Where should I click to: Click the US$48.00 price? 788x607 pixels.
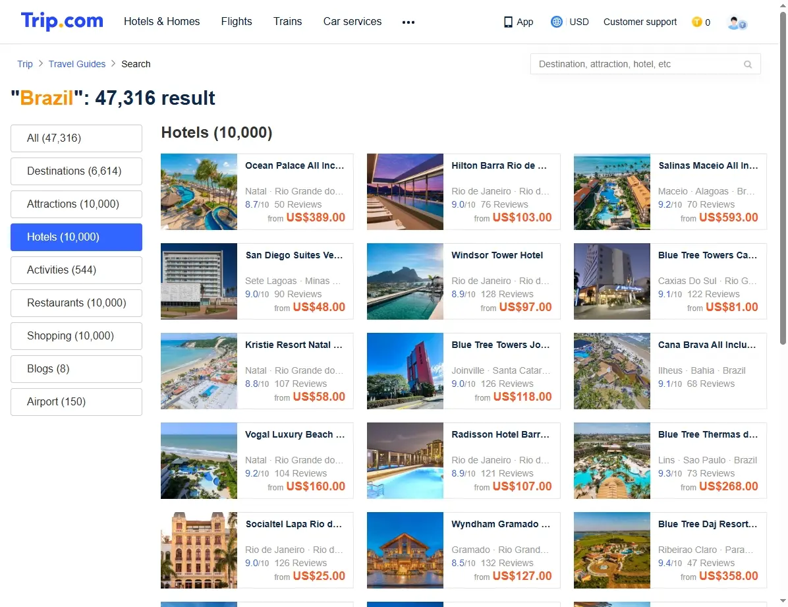(x=319, y=306)
